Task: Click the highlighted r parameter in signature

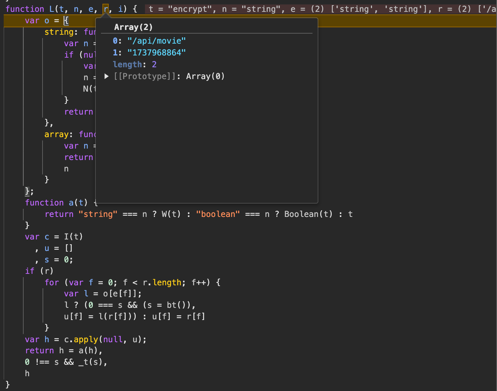Action: tap(106, 9)
